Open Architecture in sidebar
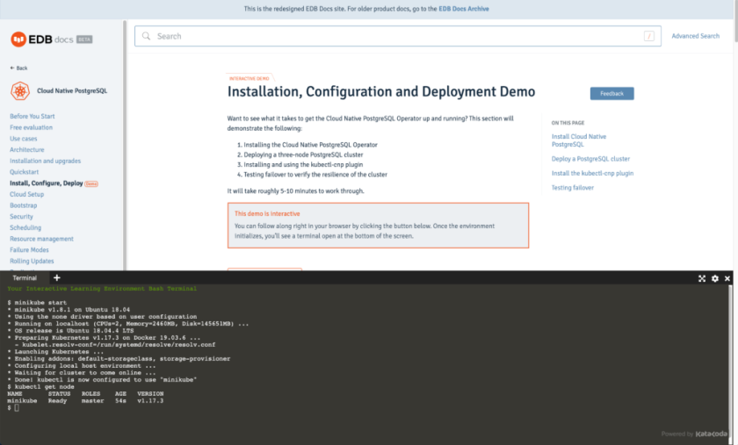 pyautogui.click(x=27, y=149)
